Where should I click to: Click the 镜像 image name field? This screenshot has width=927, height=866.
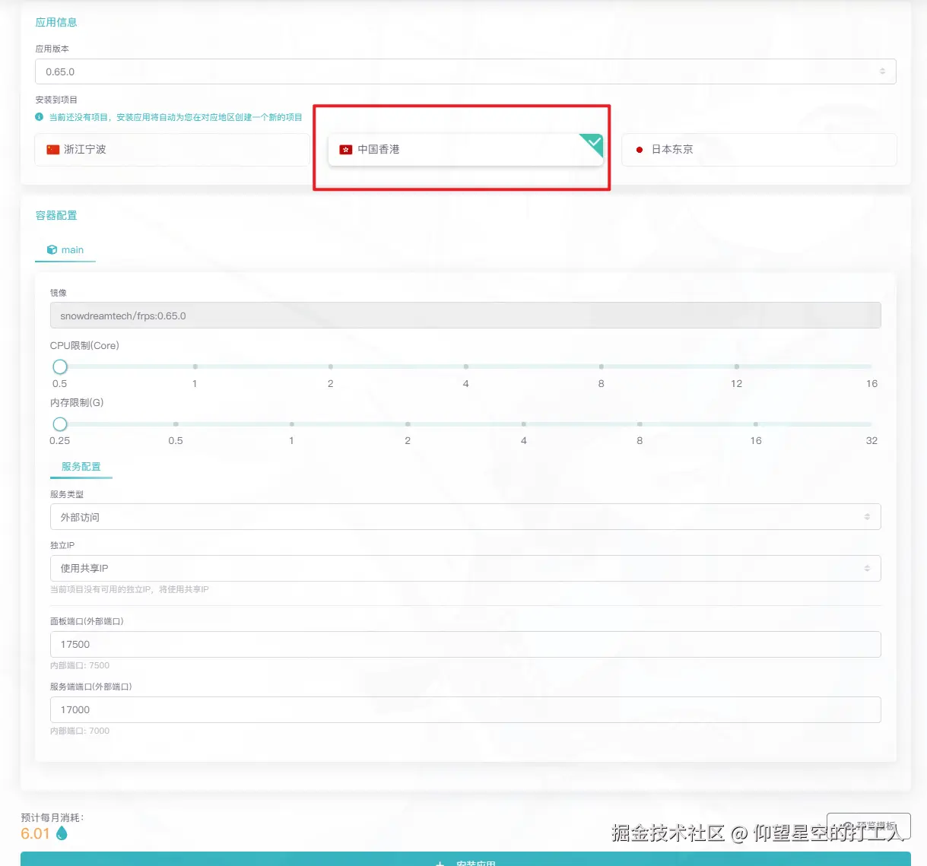click(x=465, y=316)
